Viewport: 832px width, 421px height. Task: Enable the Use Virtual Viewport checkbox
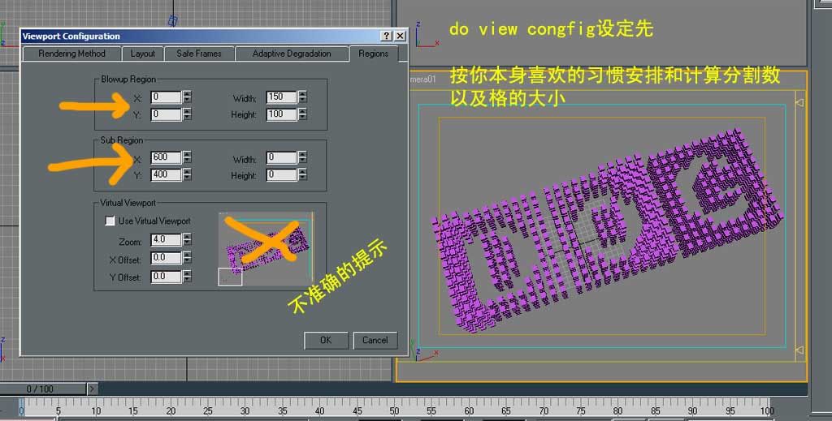pos(110,221)
